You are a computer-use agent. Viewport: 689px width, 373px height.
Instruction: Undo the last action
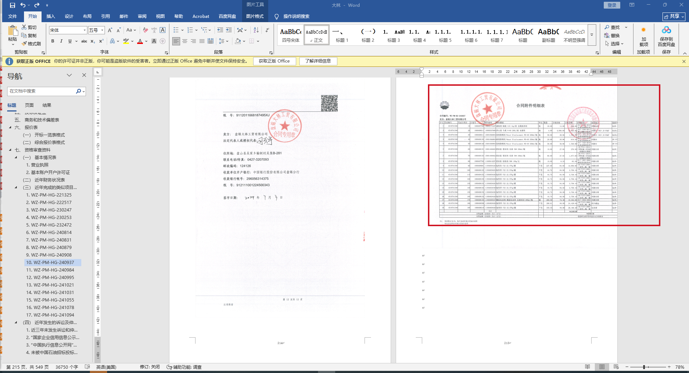click(23, 5)
